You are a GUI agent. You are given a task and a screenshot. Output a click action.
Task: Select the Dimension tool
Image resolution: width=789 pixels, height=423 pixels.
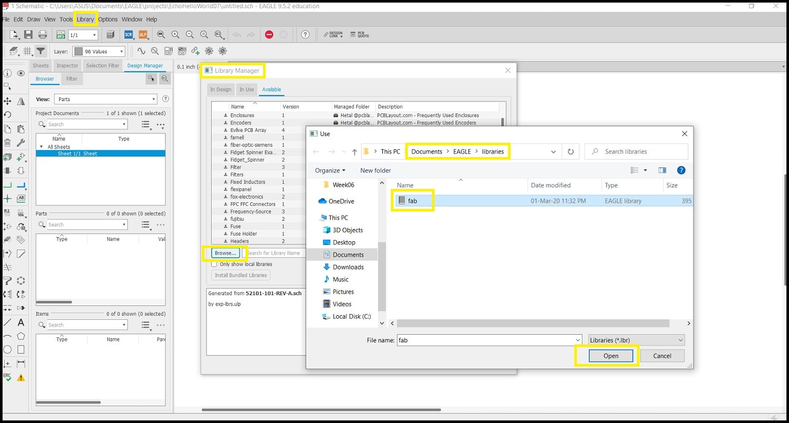pyautogui.click(x=21, y=363)
